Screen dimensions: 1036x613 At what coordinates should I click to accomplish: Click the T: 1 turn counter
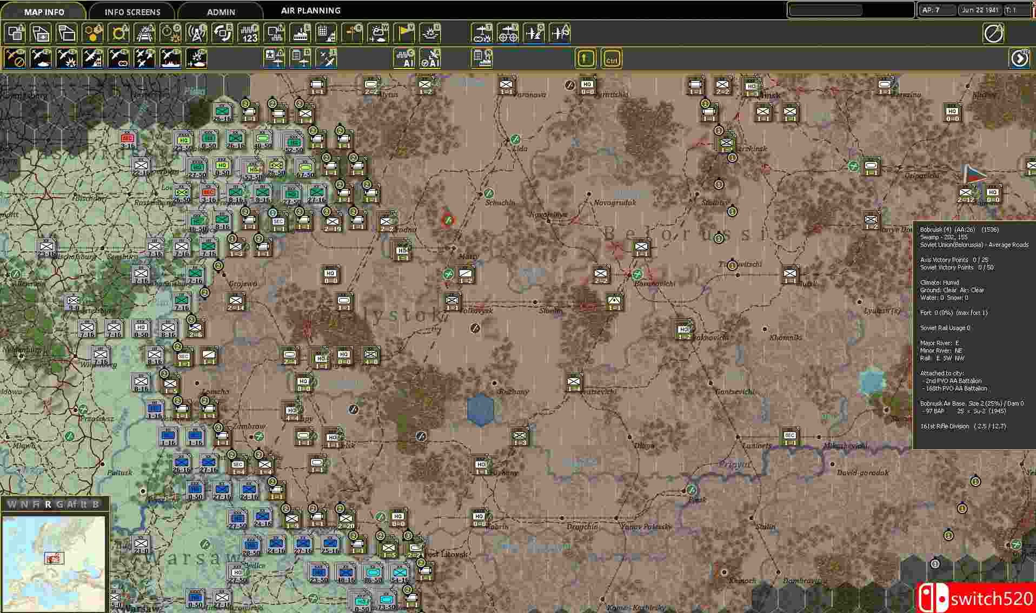click(1017, 10)
